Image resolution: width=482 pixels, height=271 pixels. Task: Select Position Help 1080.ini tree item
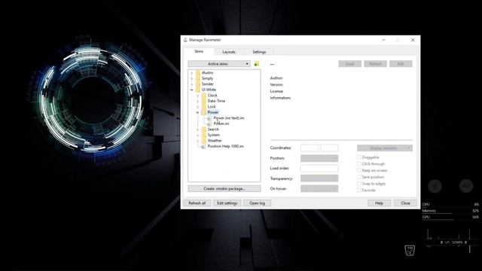point(226,147)
